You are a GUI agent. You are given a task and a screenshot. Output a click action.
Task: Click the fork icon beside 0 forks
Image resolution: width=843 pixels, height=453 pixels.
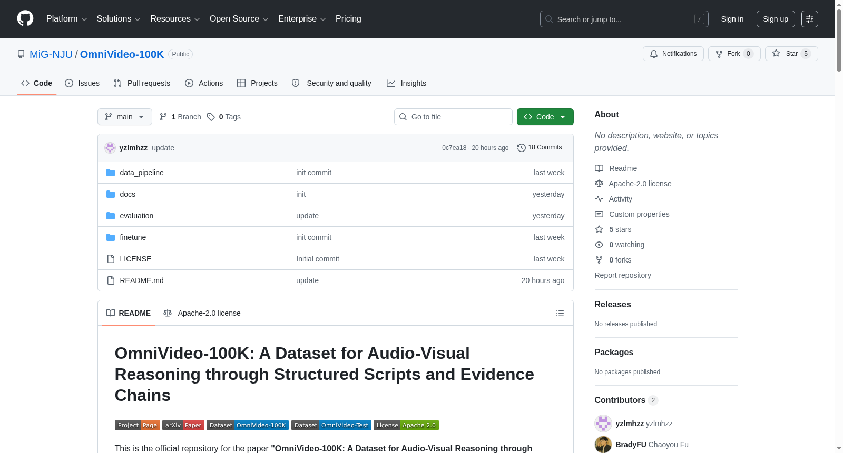(599, 260)
